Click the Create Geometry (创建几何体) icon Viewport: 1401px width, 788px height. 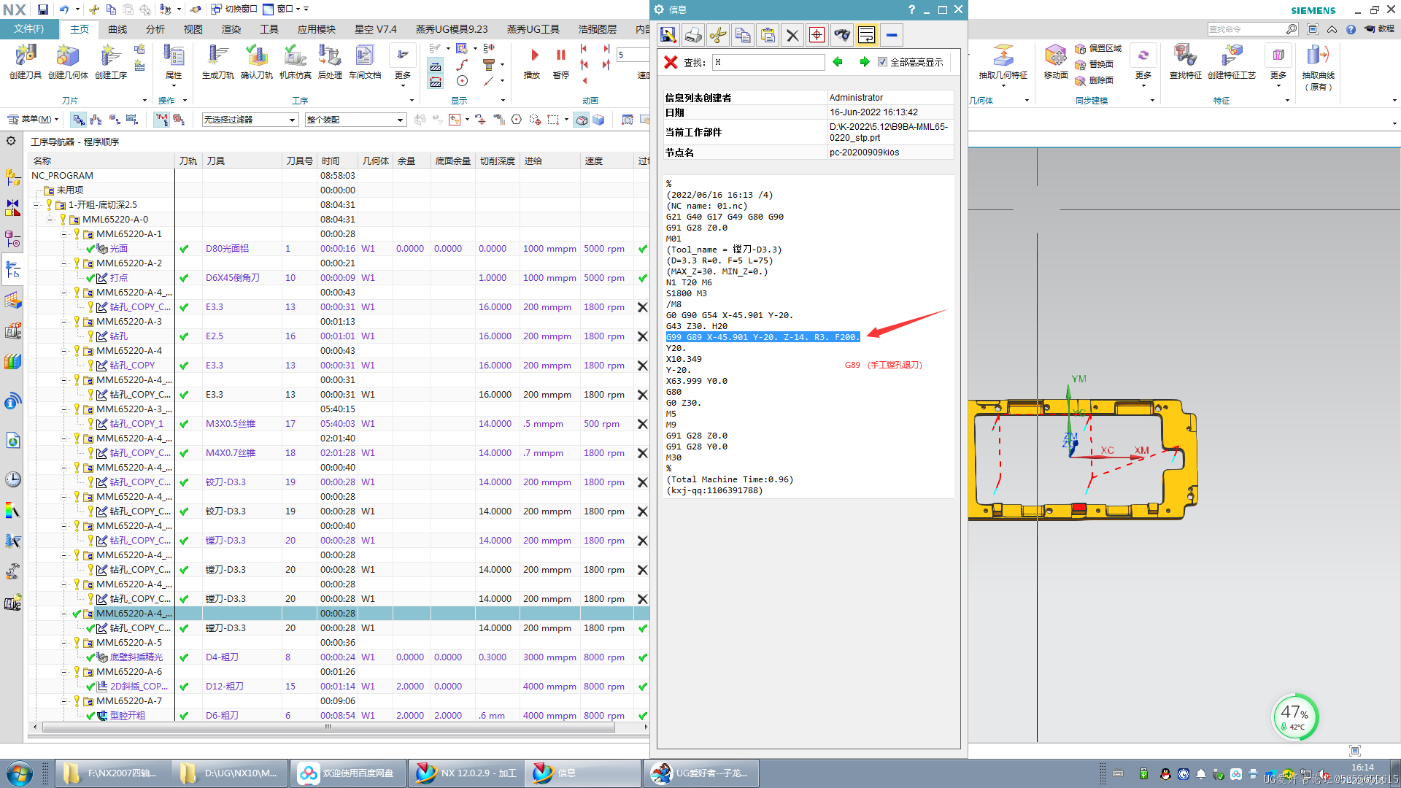(68, 61)
